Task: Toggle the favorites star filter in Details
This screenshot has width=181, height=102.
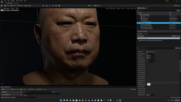Action: coord(178,48)
